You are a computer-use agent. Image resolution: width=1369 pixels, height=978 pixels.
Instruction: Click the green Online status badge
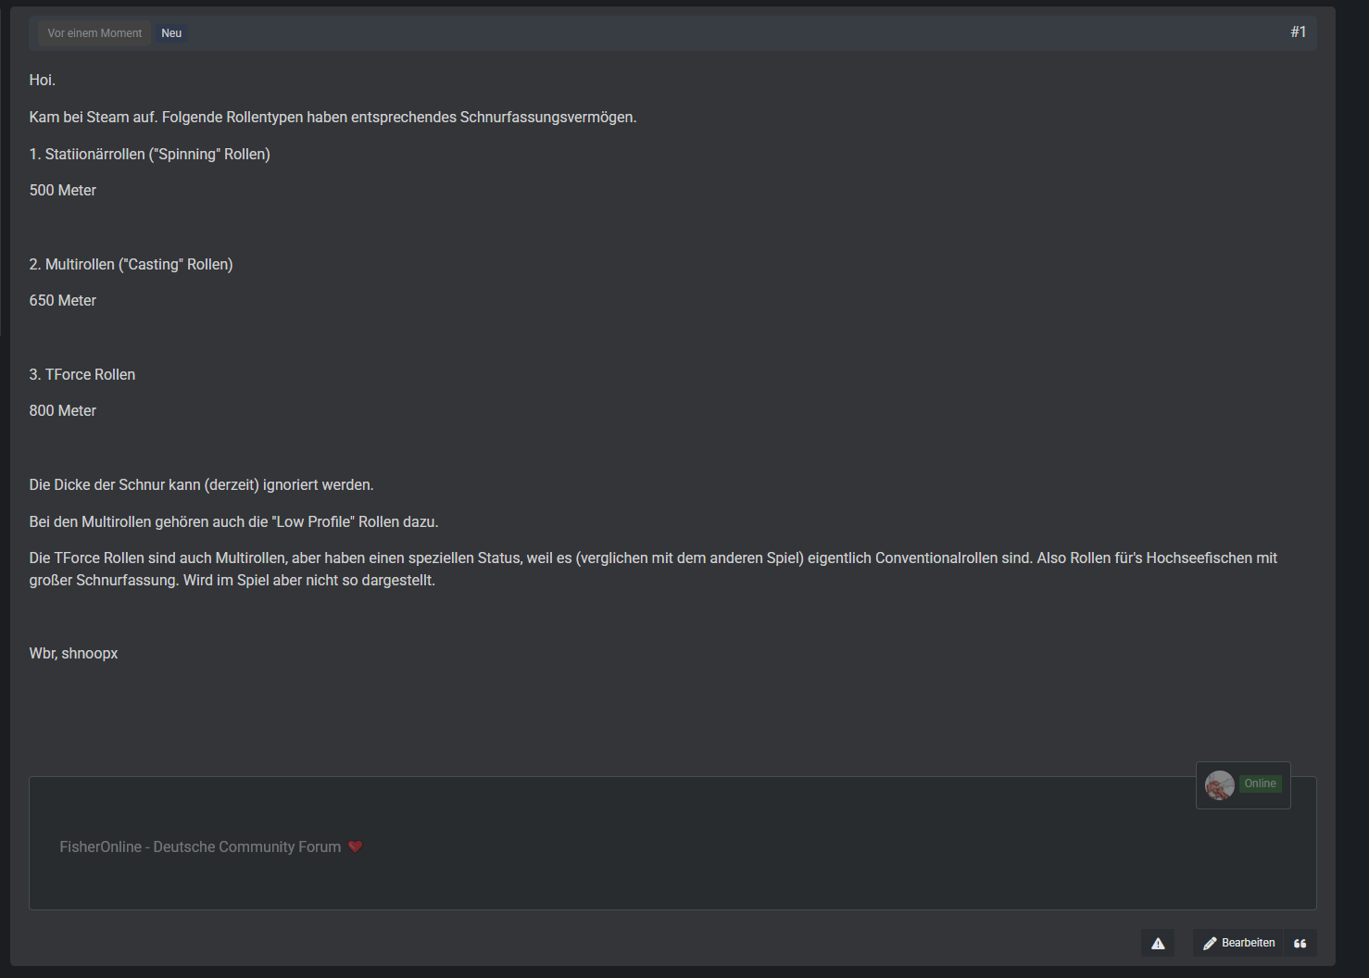pyautogui.click(x=1260, y=784)
